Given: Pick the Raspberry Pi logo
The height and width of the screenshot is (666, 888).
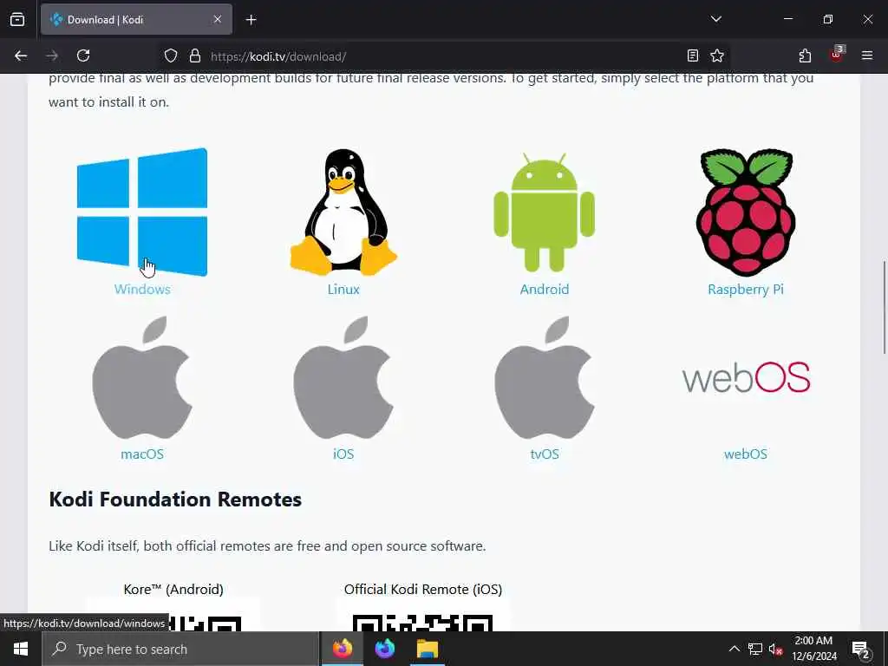Looking at the screenshot, I should [x=745, y=212].
